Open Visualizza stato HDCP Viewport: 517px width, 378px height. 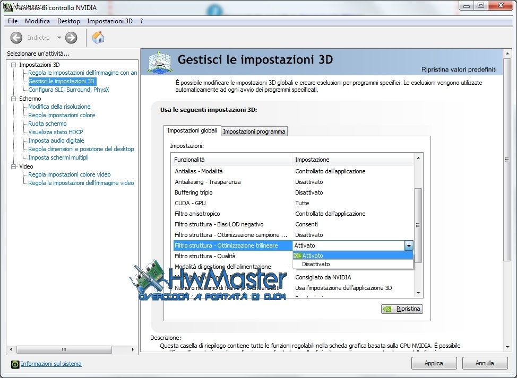pos(56,132)
